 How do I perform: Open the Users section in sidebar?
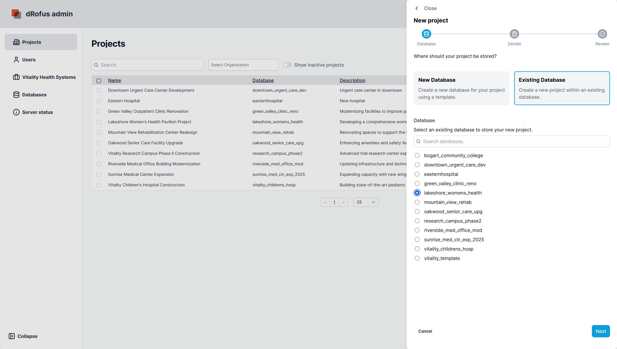[41, 60]
